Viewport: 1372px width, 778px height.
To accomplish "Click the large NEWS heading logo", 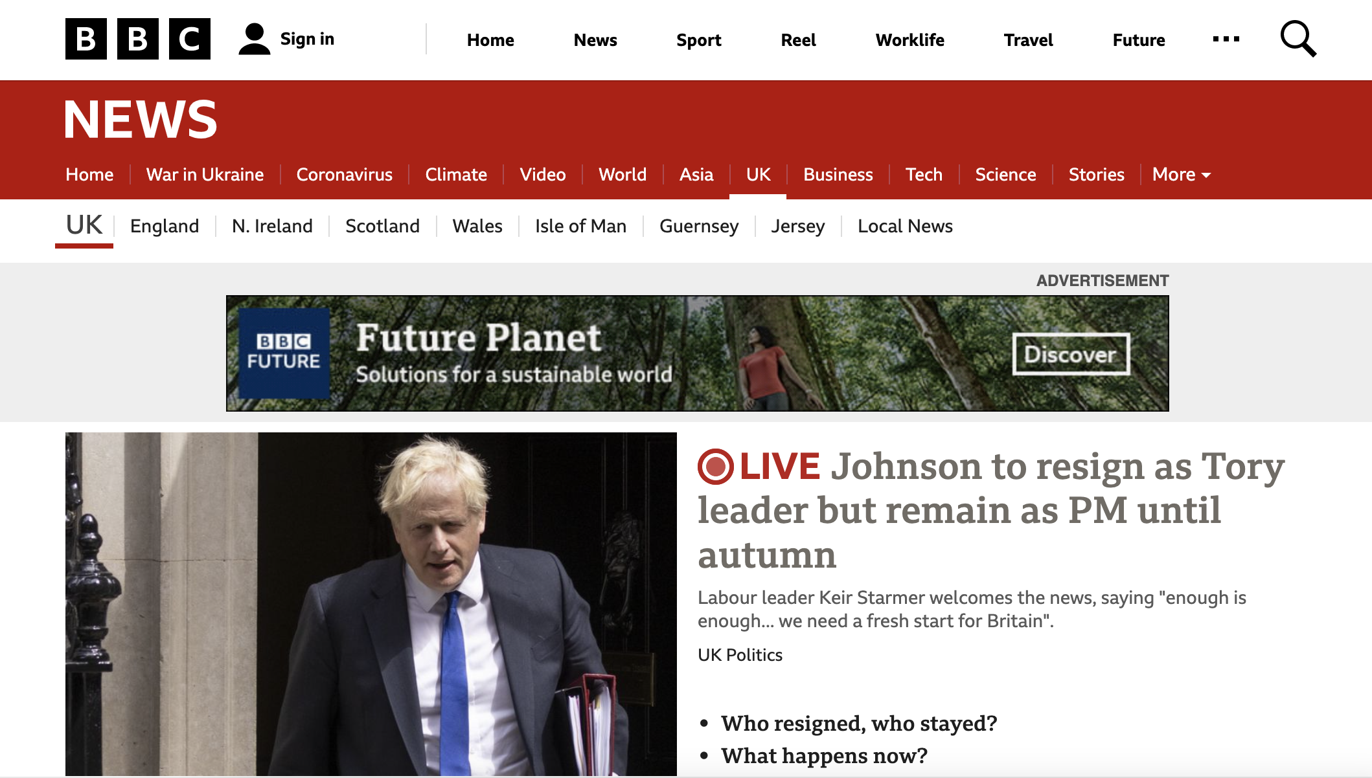I will pos(141,119).
